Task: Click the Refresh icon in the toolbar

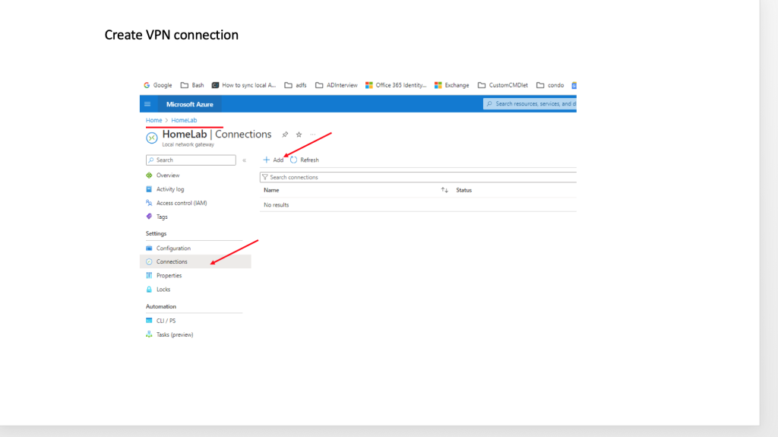Action: [x=294, y=160]
